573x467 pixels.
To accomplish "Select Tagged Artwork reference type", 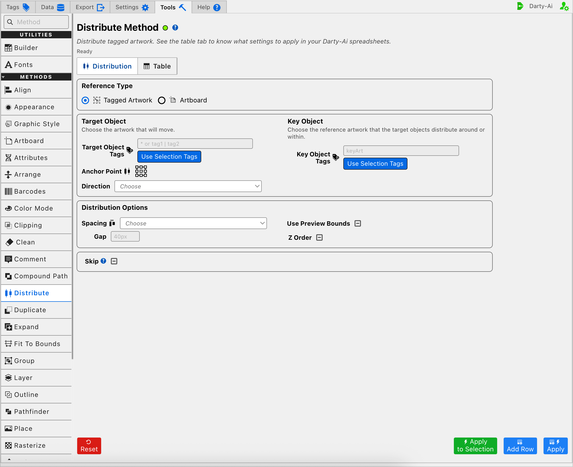I will coord(85,100).
